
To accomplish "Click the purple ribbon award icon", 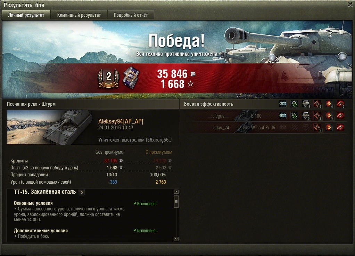I will (131, 78).
